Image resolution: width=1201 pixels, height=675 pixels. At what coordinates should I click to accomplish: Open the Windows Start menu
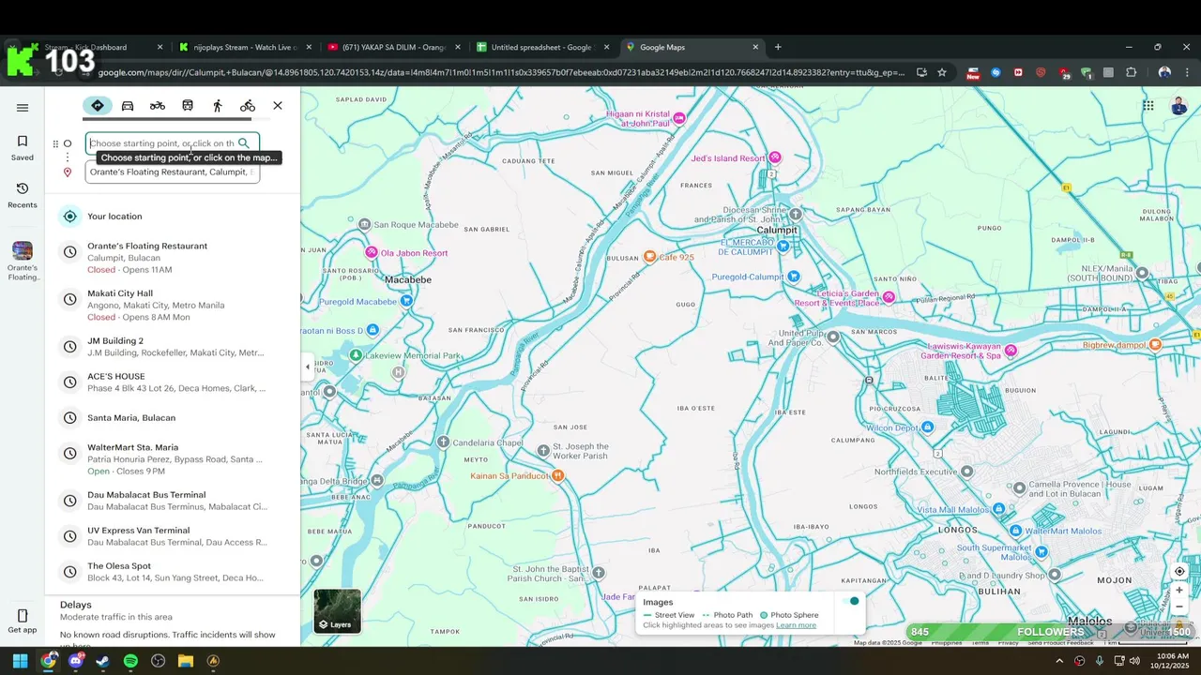pos(21,661)
